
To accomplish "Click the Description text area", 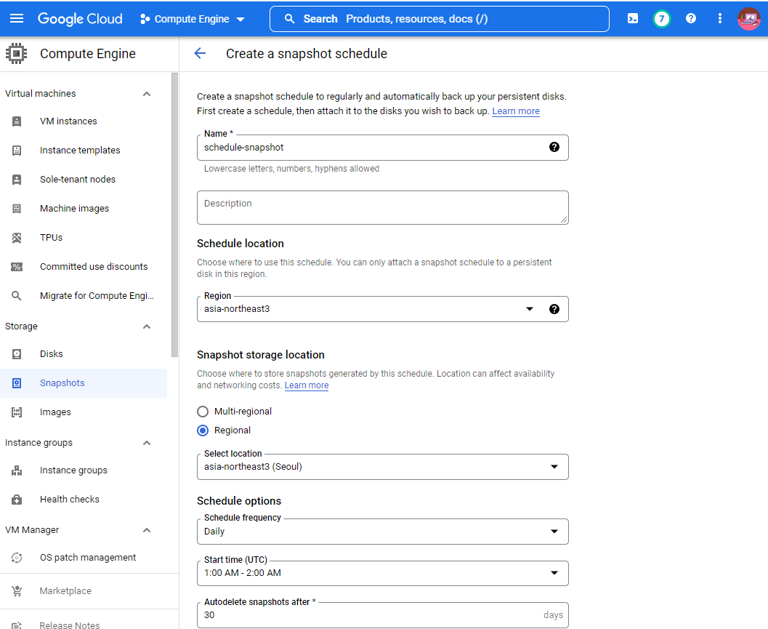I will click(x=382, y=208).
